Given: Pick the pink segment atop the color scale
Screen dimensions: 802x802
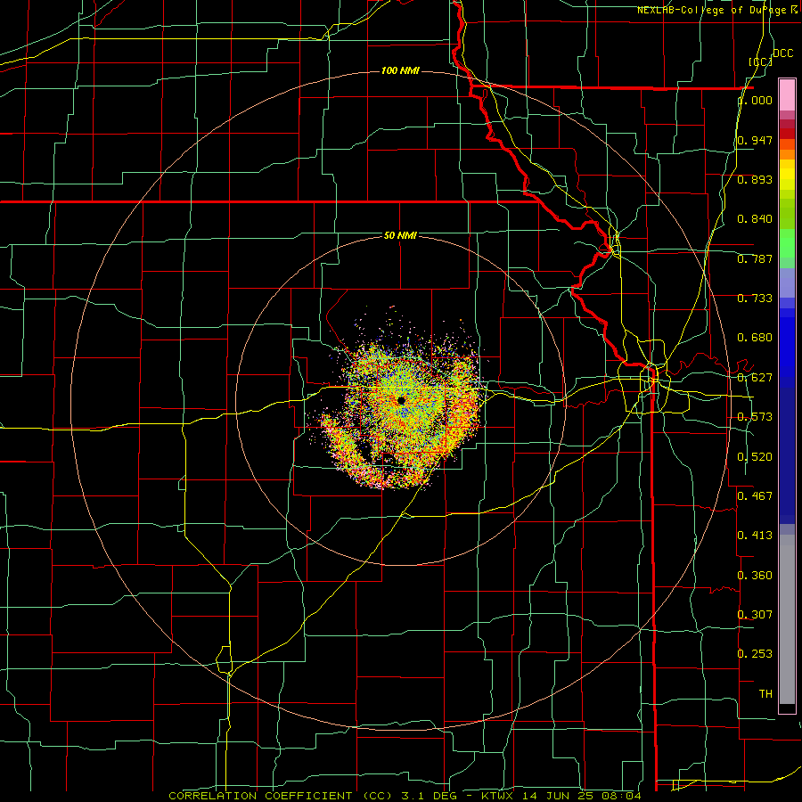Looking at the screenshot, I should tap(787, 94).
